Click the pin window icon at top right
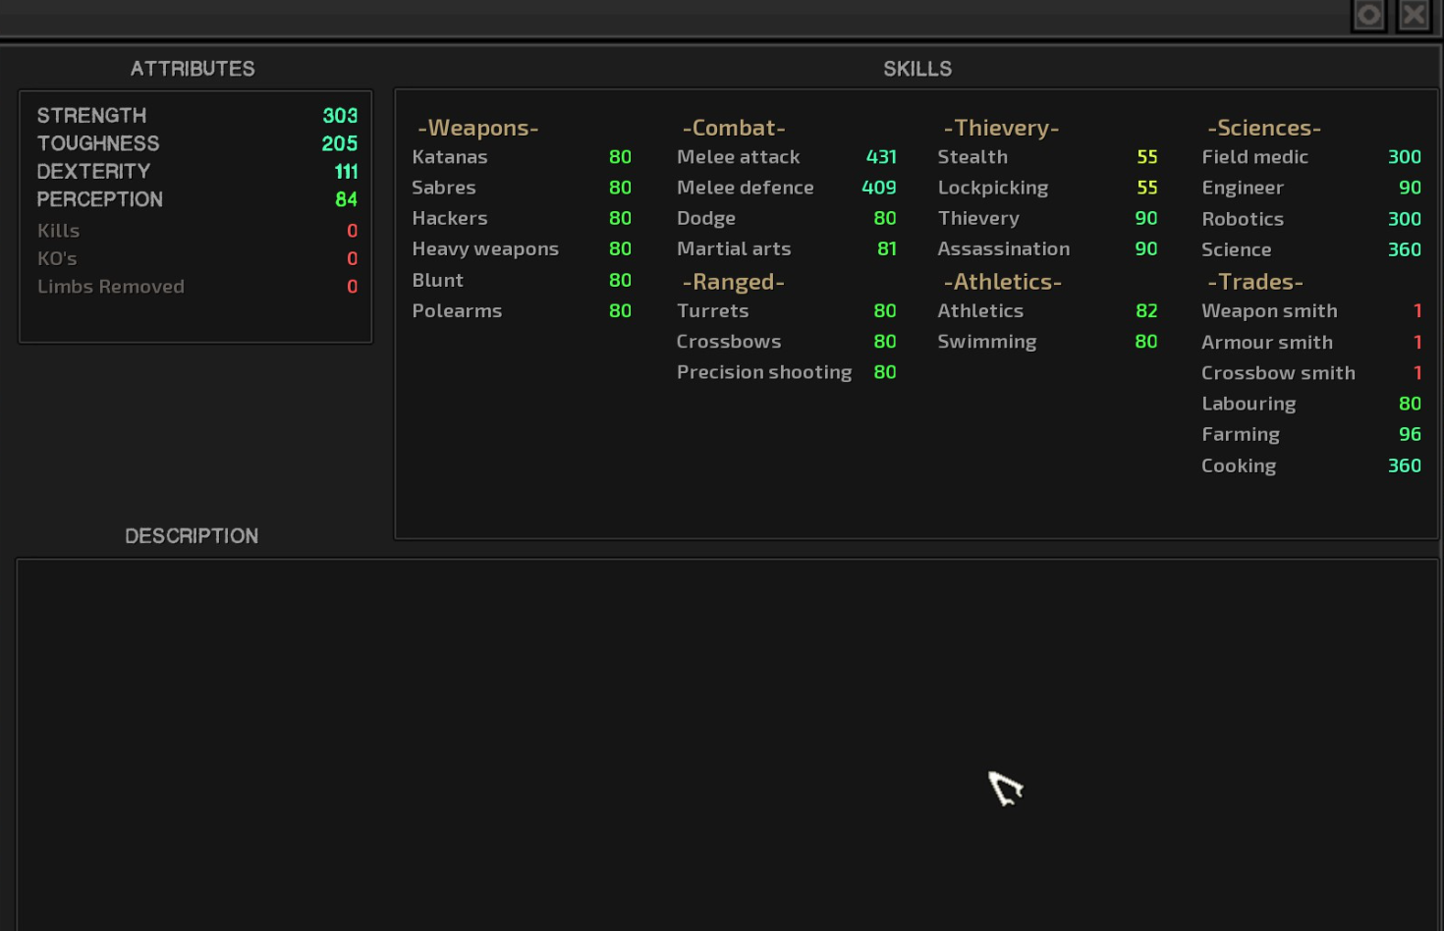1444x931 pixels. point(1368,15)
